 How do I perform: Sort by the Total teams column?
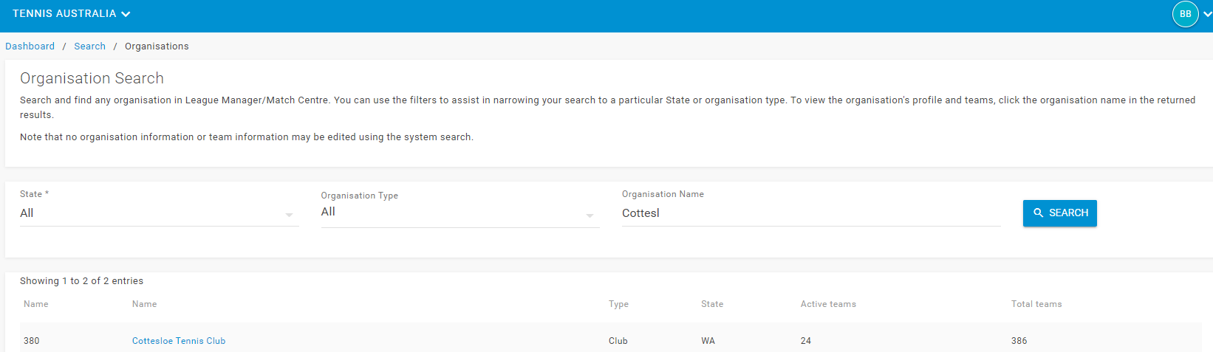coord(1036,304)
